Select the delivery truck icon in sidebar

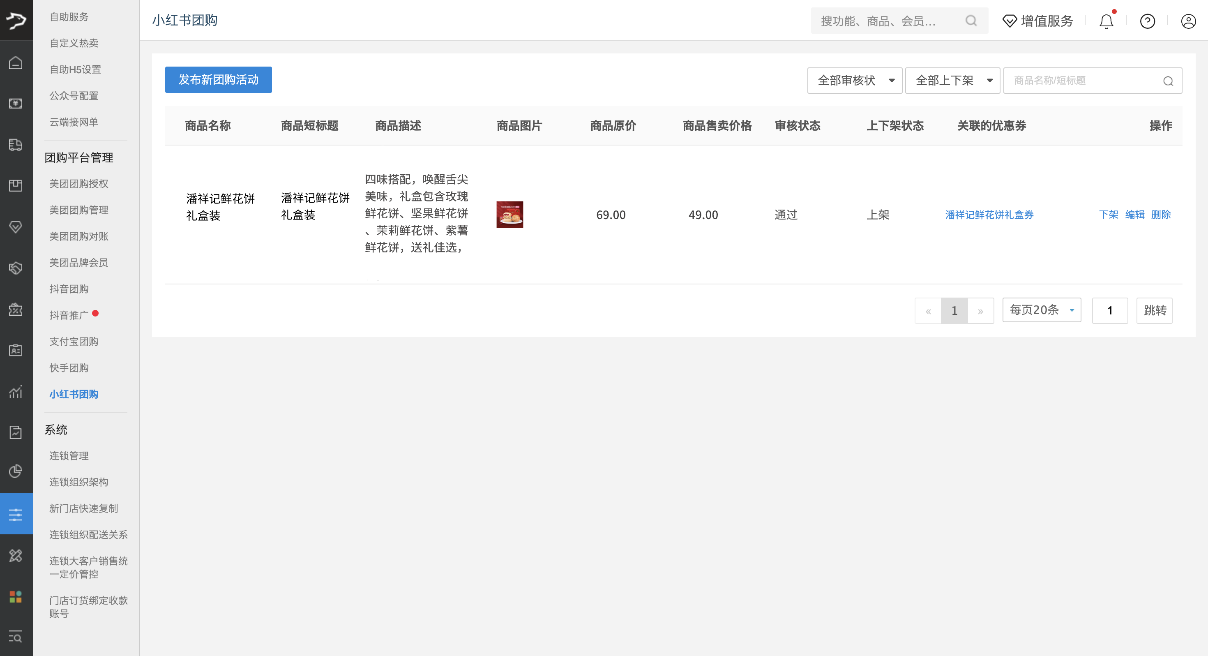(16, 145)
